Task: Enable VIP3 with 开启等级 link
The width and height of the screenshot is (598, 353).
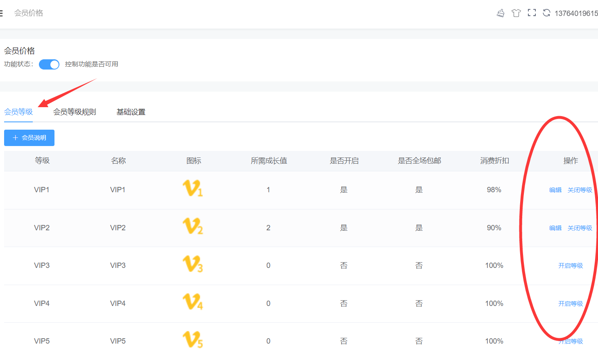Action: 571,265
